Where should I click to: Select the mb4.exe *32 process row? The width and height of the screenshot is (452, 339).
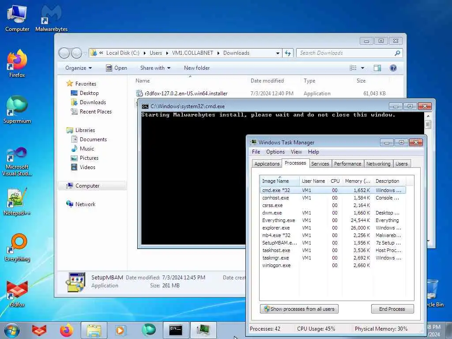click(333, 235)
